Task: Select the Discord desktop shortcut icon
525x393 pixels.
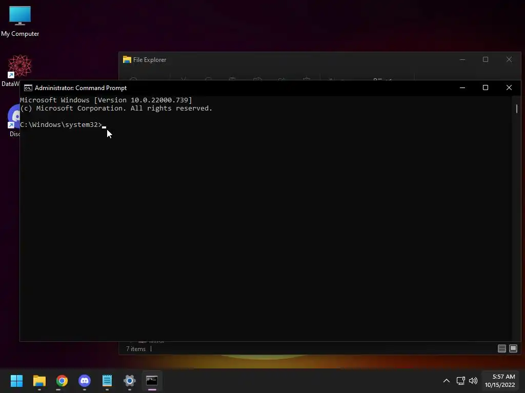Action: pos(14,117)
